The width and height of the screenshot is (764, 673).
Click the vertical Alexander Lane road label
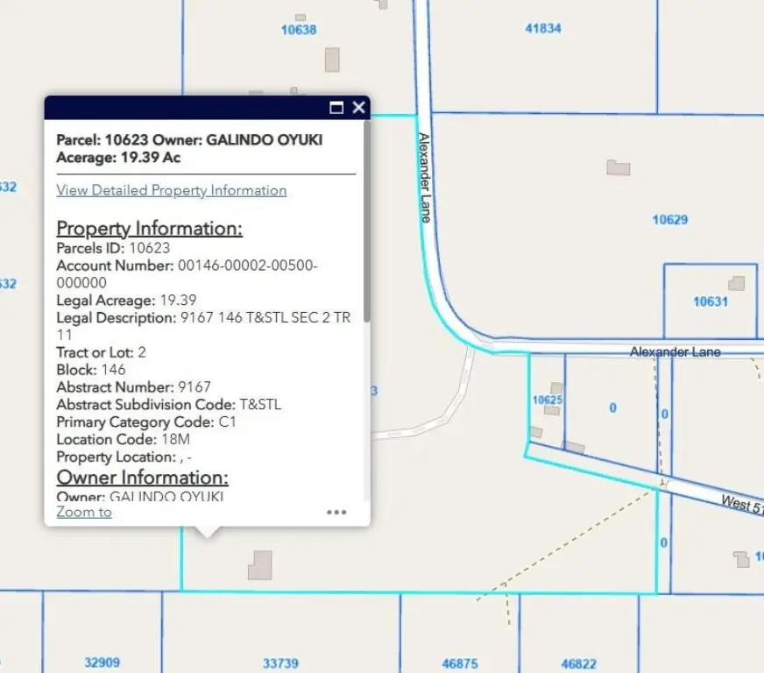pyautogui.click(x=424, y=177)
